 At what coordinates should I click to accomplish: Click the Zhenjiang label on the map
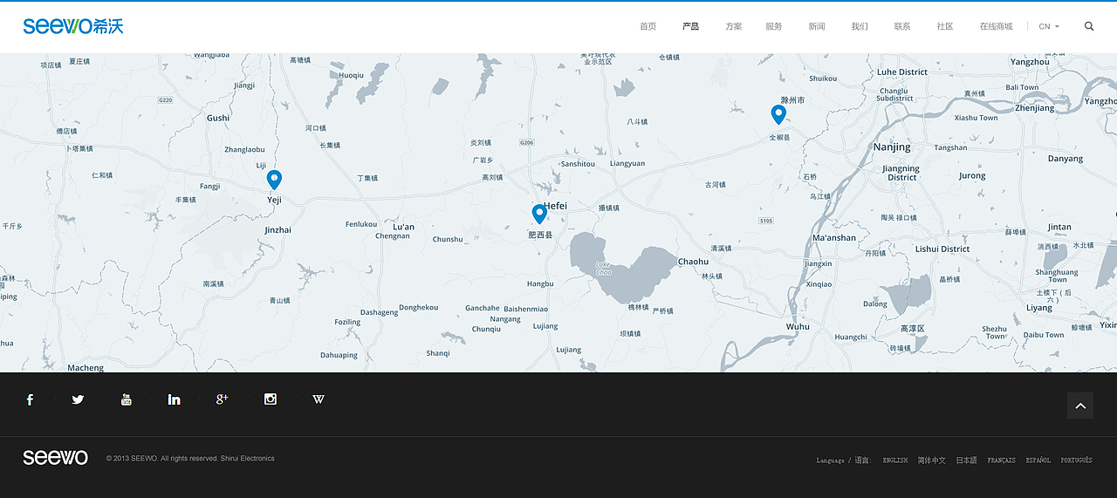(x=1035, y=108)
